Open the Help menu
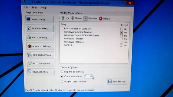The height and width of the screenshot is (97, 173). click(44, 8)
